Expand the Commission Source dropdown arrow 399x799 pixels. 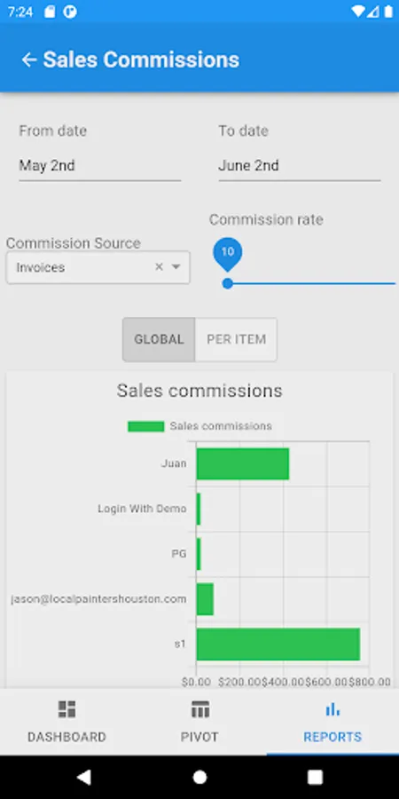tap(176, 267)
